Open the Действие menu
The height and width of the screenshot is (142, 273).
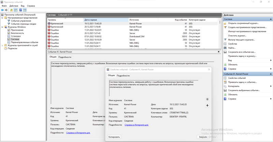click(x=14, y=6)
